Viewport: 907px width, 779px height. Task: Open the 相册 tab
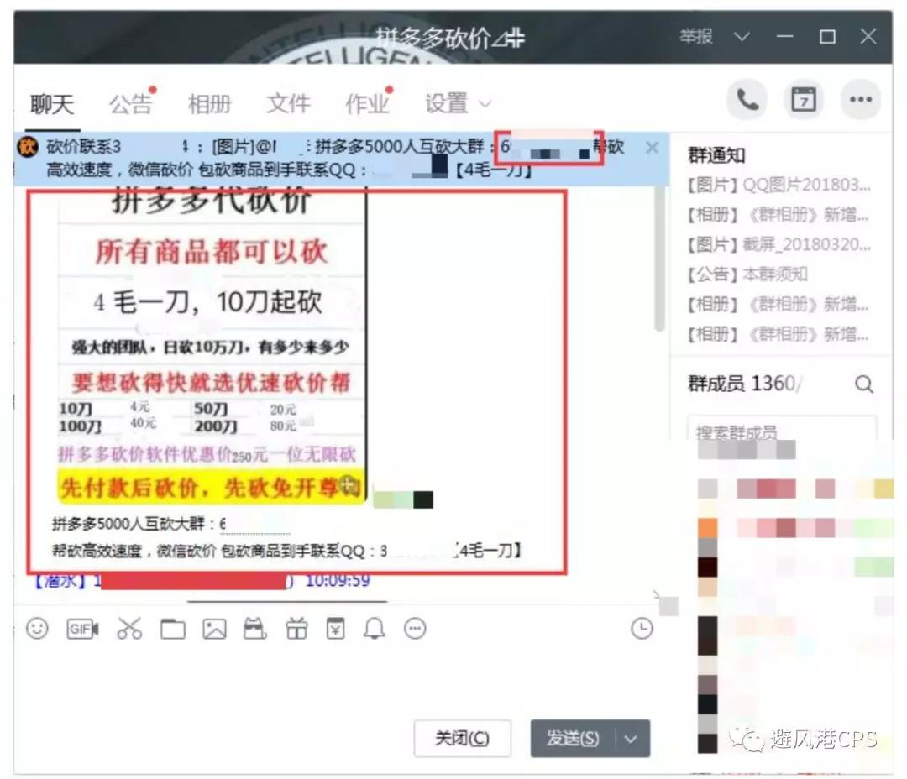[209, 104]
